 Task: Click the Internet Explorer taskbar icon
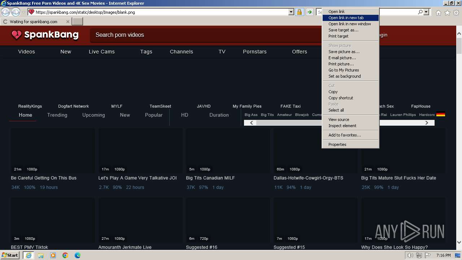(29, 255)
